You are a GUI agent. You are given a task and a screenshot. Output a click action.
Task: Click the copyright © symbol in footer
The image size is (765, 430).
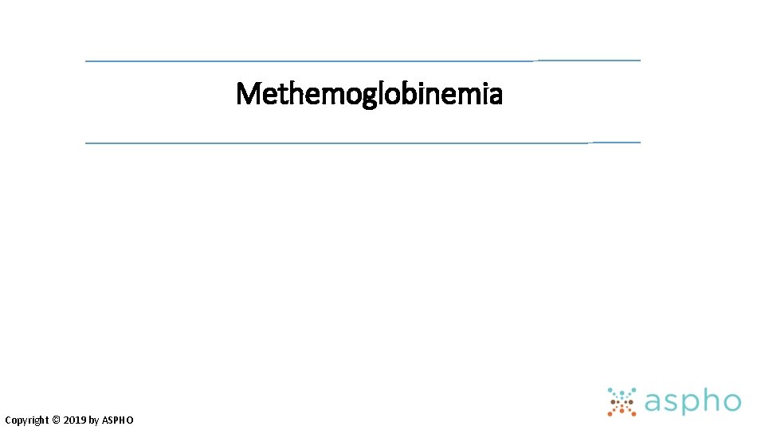(55, 420)
